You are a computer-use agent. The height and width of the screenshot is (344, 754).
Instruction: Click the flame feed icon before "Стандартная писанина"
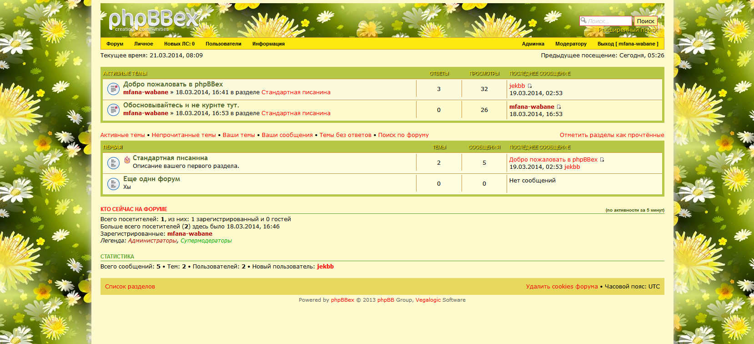point(127,159)
